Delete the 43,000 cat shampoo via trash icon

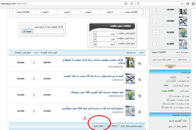[x=140, y=112]
